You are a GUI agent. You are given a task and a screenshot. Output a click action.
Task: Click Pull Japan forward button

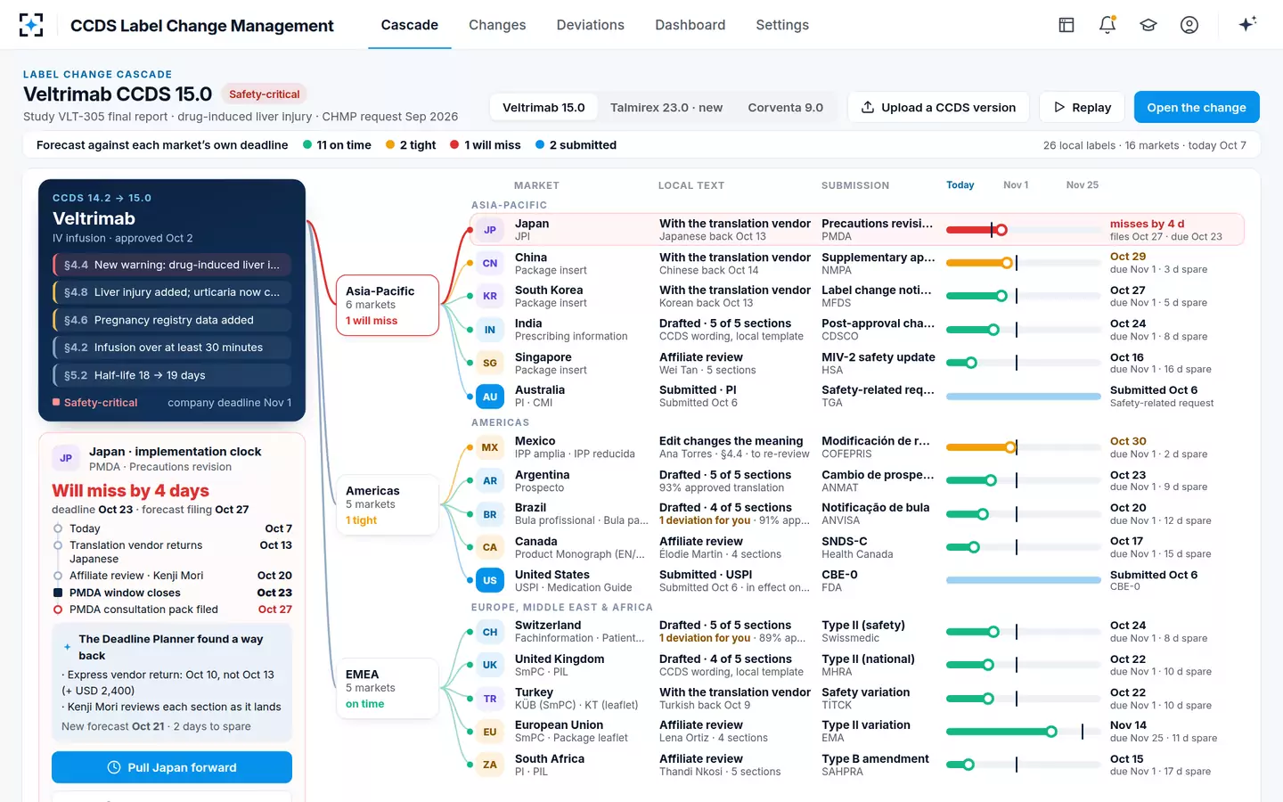pos(172,767)
